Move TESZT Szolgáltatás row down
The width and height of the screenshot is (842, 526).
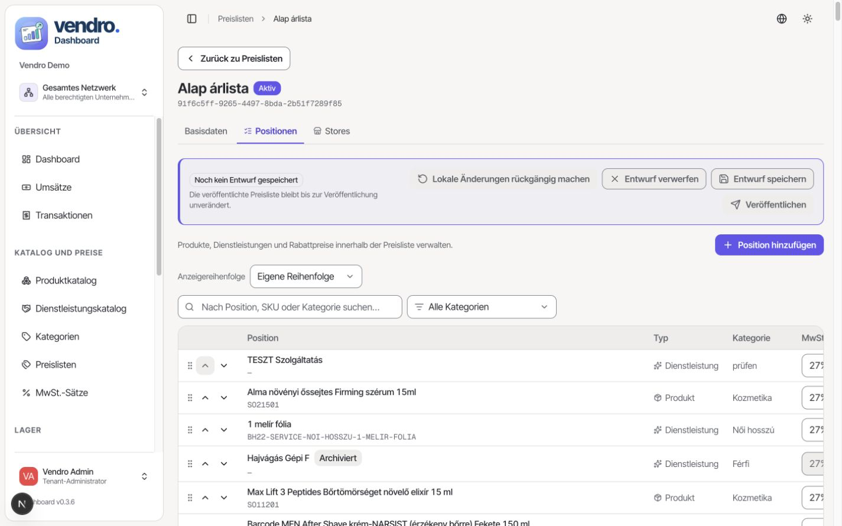[x=224, y=366]
